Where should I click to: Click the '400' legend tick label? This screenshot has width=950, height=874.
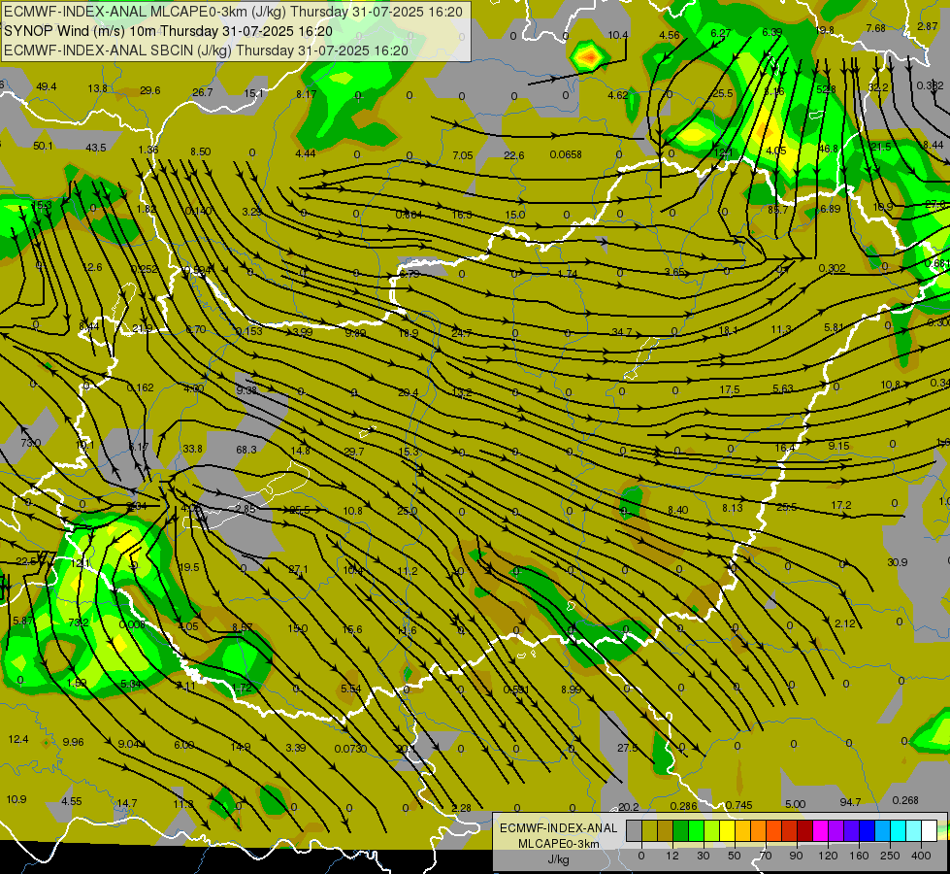pos(921,856)
